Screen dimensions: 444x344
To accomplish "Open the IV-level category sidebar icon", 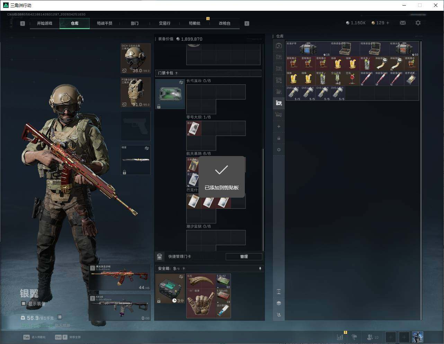I will point(279,92).
